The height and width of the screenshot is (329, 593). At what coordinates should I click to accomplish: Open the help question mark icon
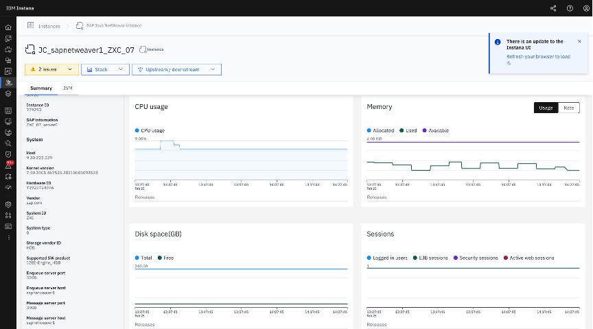coord(570,8)
